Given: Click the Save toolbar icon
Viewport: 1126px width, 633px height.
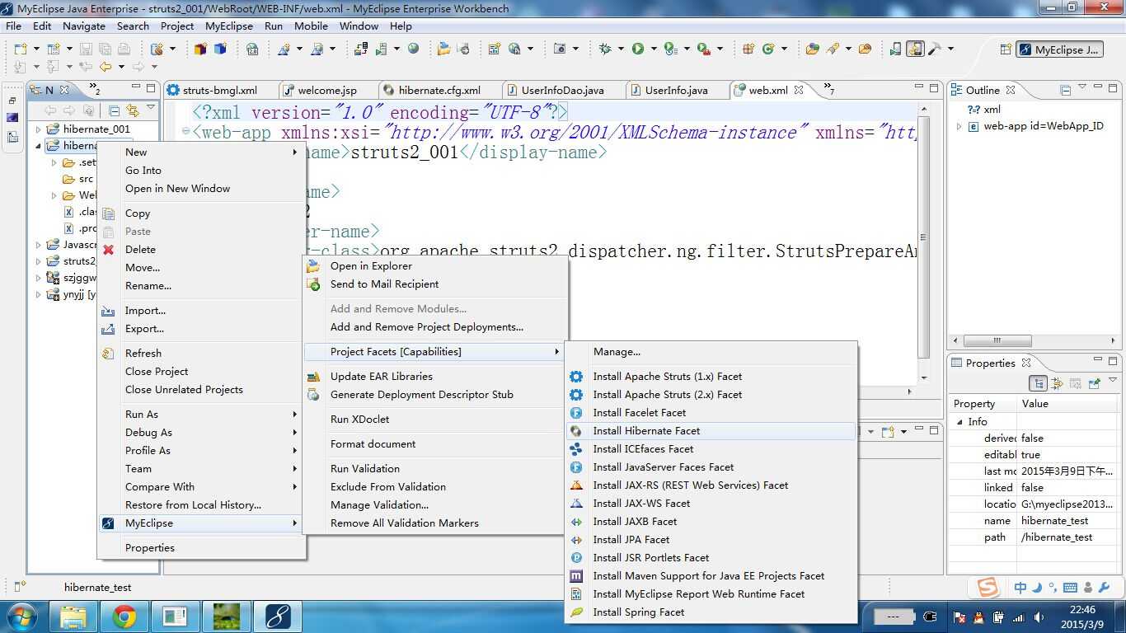Looking at the screenshot, I should tap(86, 49).
